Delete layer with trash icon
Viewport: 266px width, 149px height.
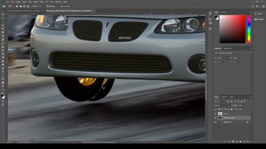point(248,142)
